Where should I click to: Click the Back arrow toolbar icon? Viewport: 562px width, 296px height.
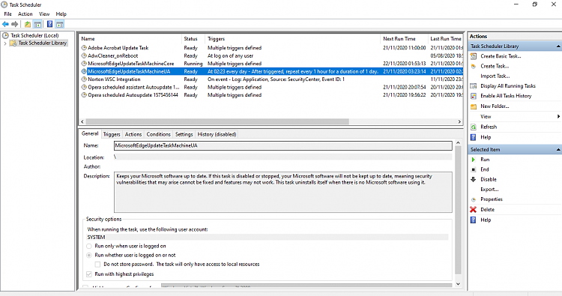point(5,24)
